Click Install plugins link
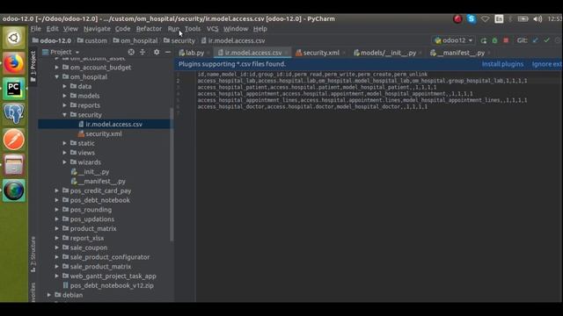The width and height of the screenshot is (563, 316). point(502,64)
